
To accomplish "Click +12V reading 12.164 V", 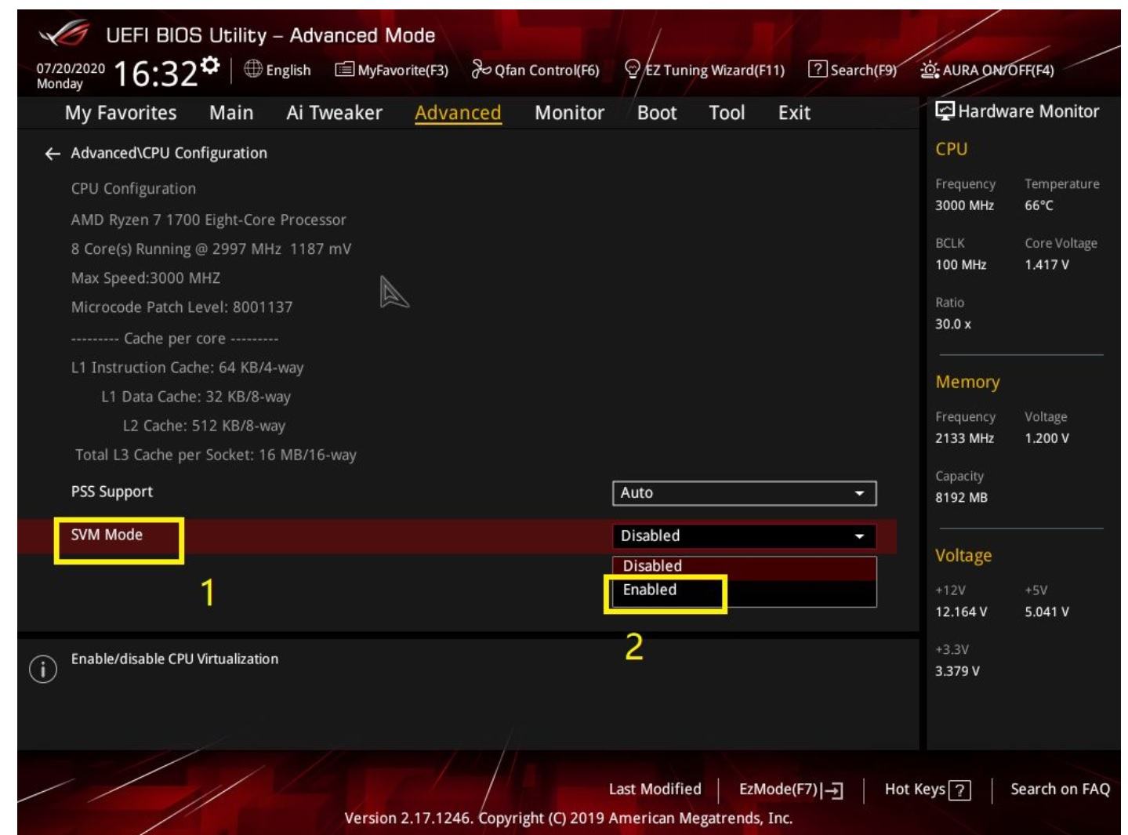I will 961,612.
